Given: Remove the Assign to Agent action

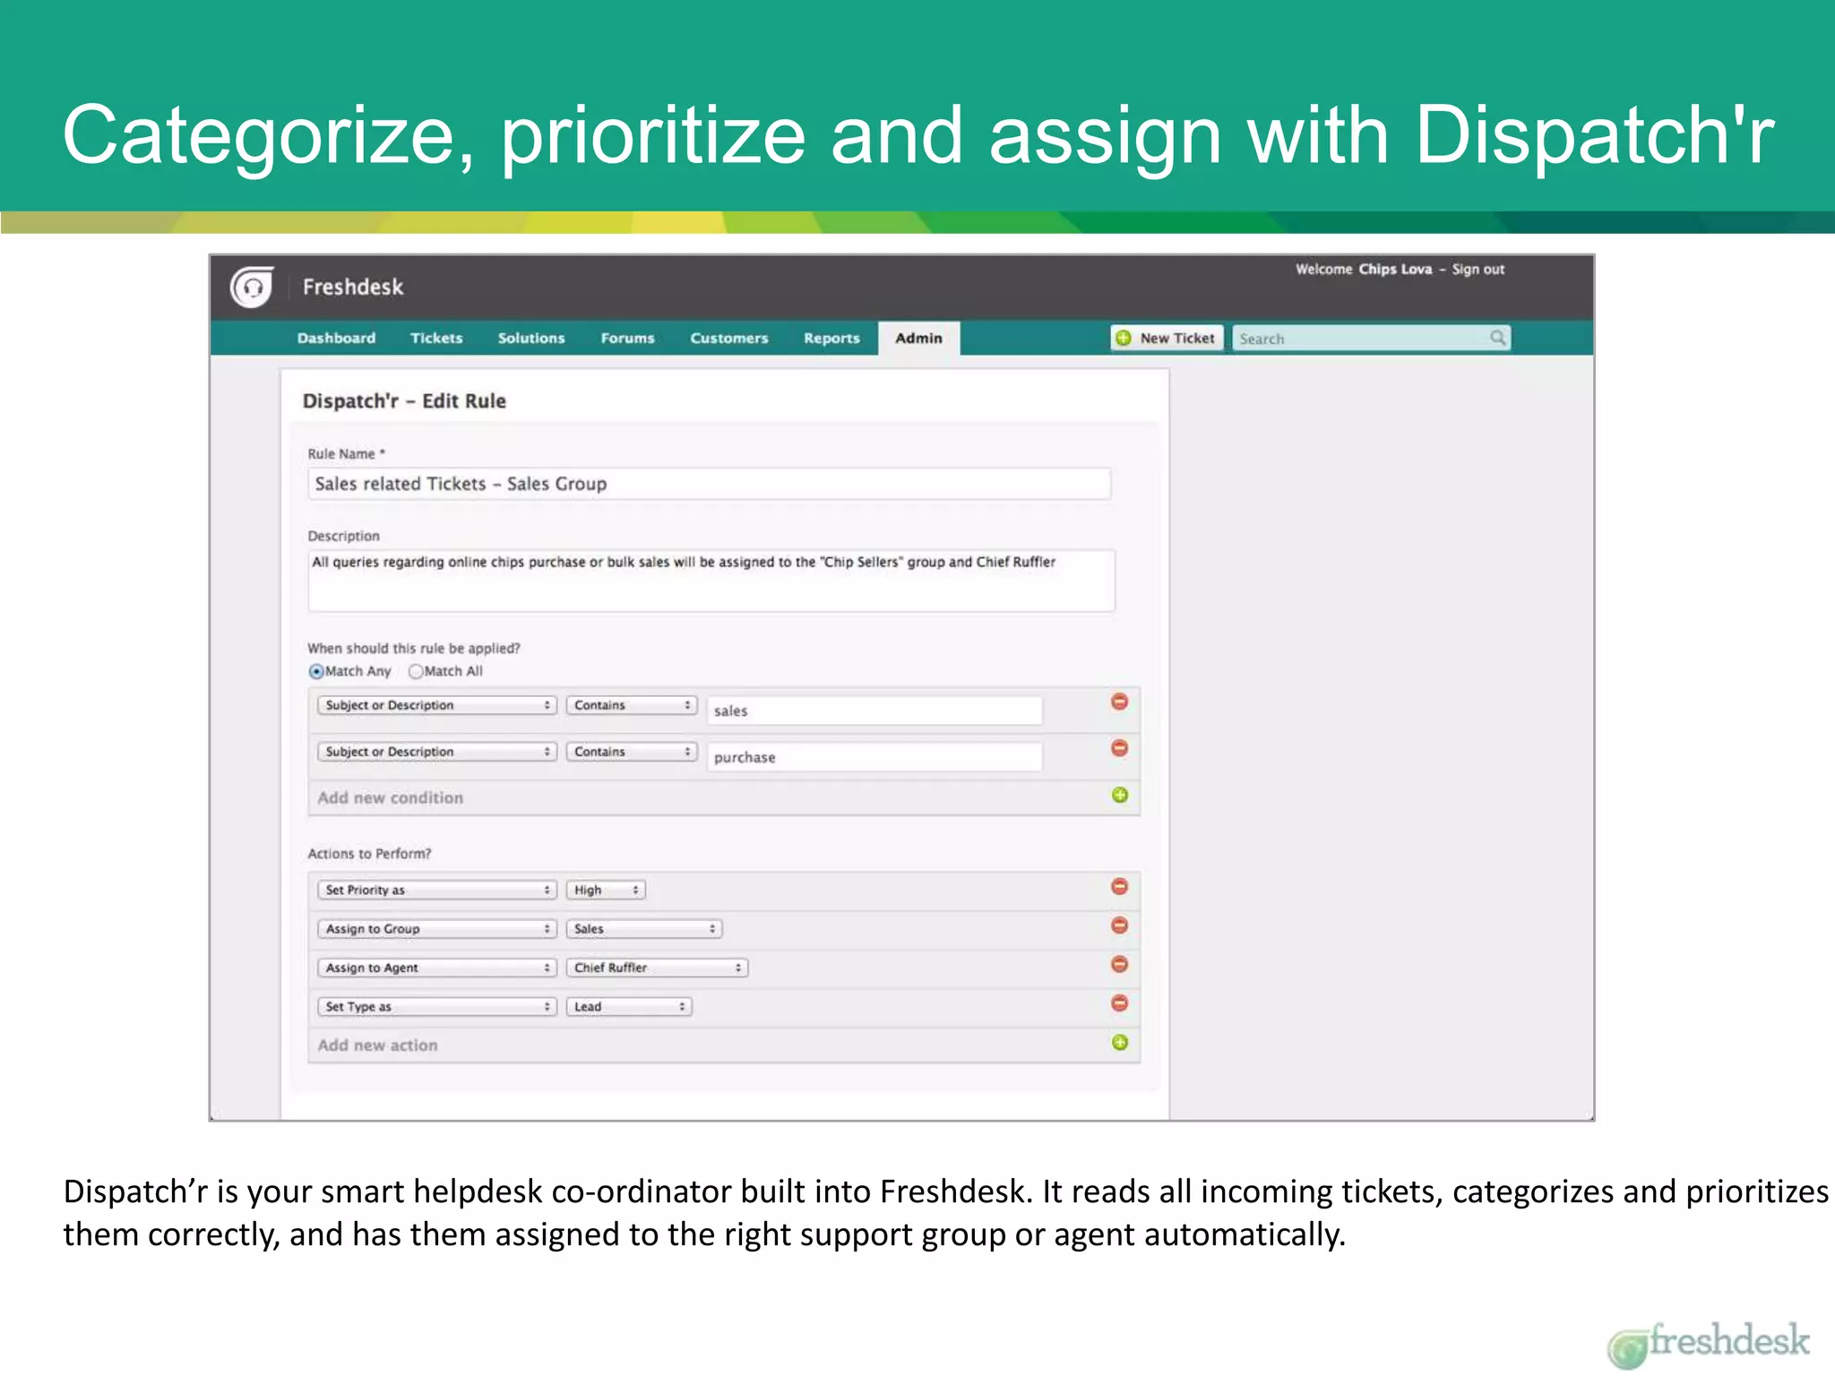Looking at the screenshot, I should (x=1119, y=965).
